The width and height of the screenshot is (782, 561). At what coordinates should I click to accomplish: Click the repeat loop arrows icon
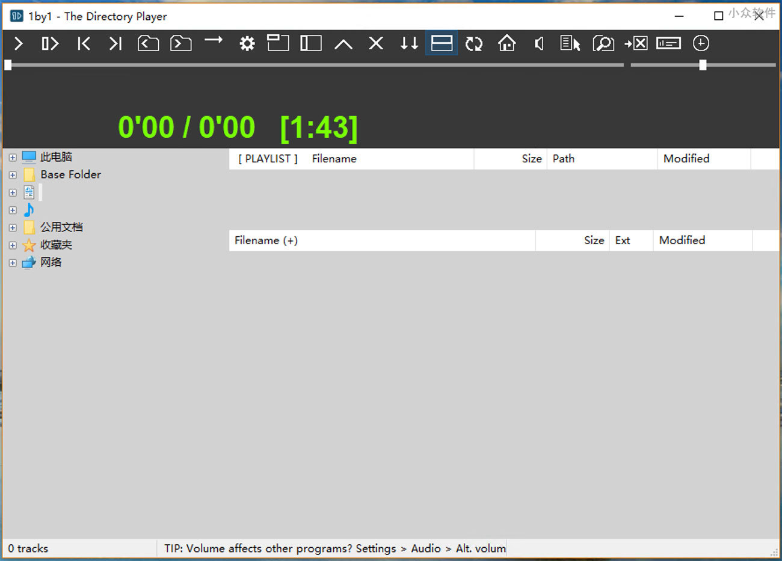pyautogui.click(x=474, y=43)
